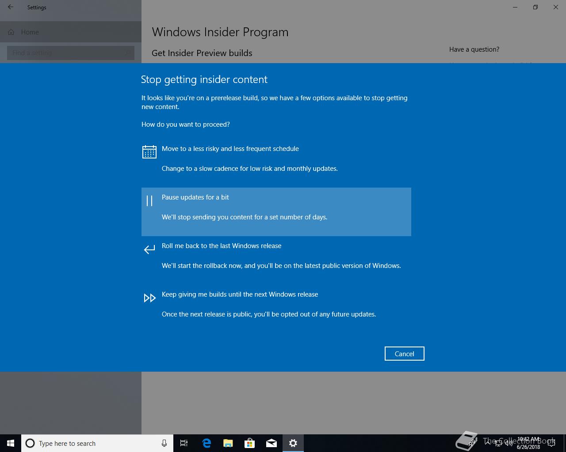
Task: Open File Explorer from taskbar
Action: coord(228,443)
